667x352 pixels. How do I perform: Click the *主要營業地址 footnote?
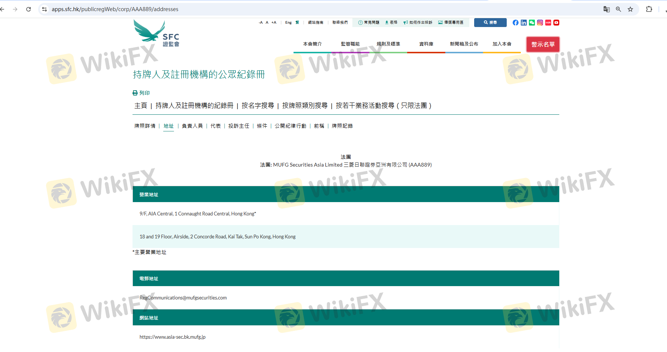click(x=150, y=252)
